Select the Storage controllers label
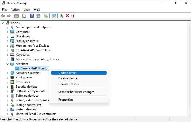The height and width of the screenshot is (122, 191). tap(28, 105)
